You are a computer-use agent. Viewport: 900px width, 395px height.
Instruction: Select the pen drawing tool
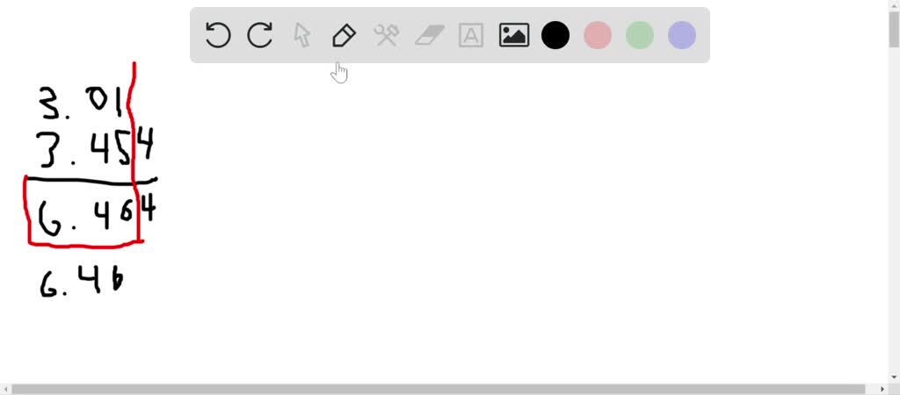[344, 35]
